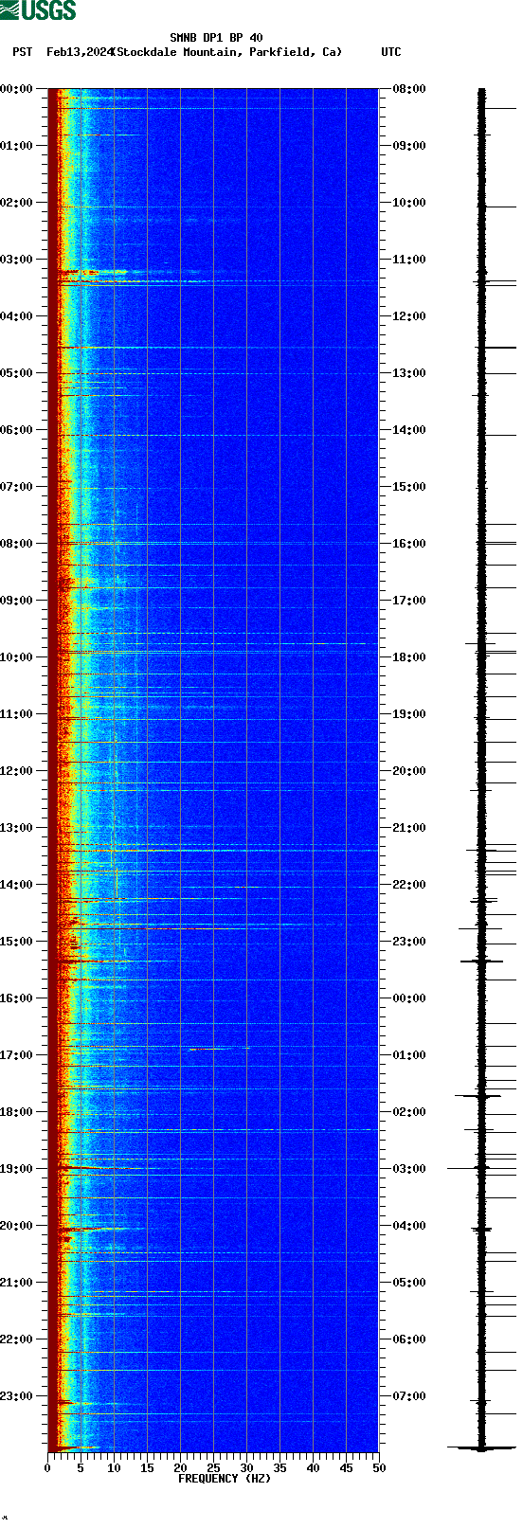Click the PST time label '21:00'

click(17, 1283)
